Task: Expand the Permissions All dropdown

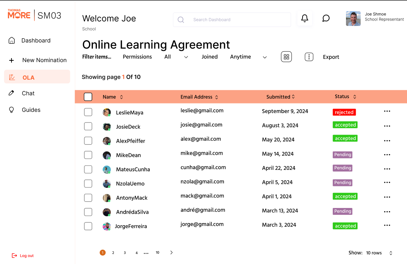Action: coord(186,57)
